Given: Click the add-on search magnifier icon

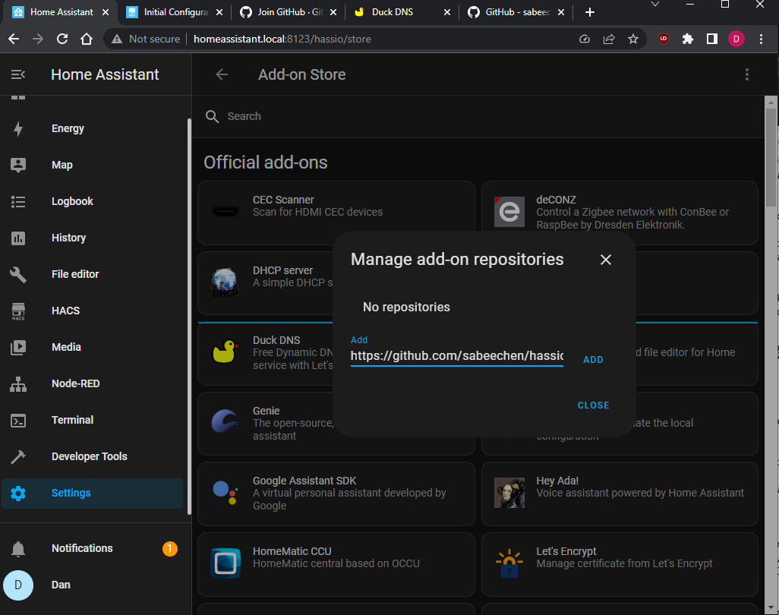Looking at the screenshot, I should click(x=212, y=116).
